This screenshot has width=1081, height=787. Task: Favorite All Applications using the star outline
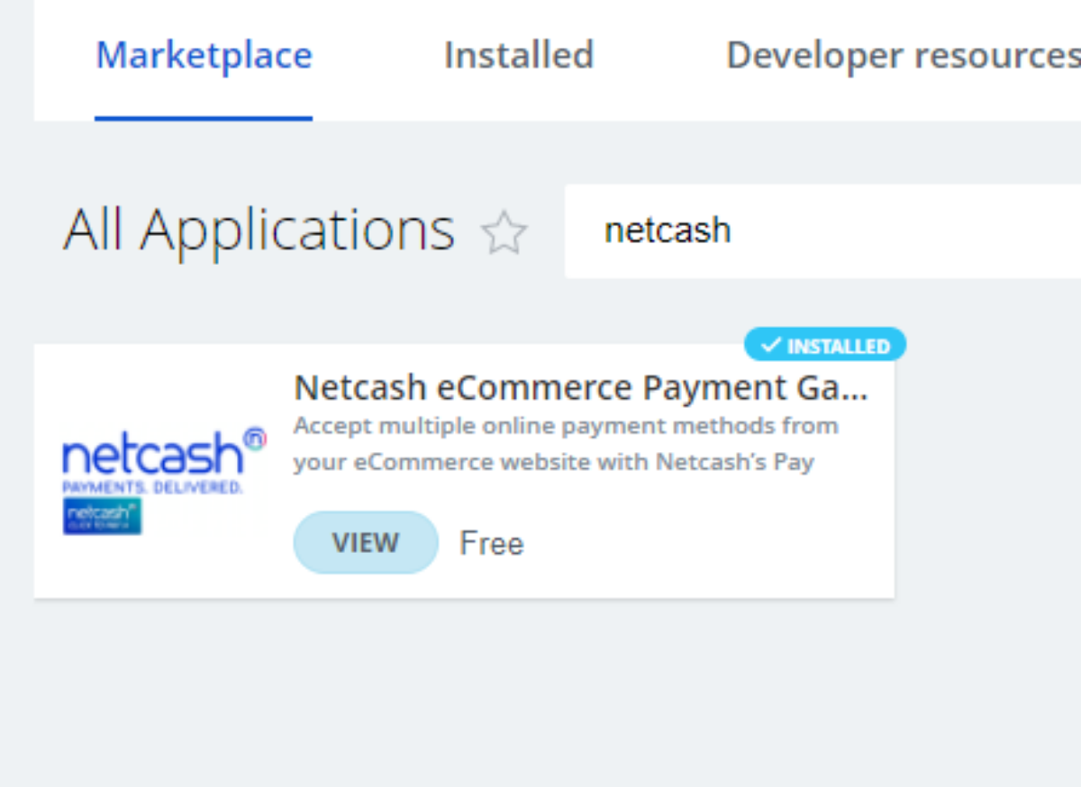pyautogui.click(x=505, y=232)
